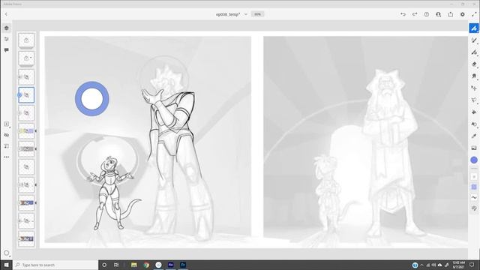This screenshot has height=270, width=480.
Task: Open the current blue color swatch
Action: [474, 160]
